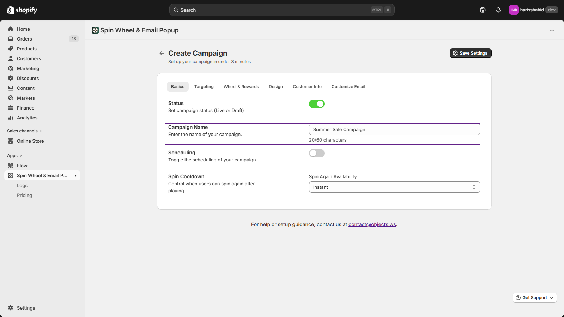This screenshot has height=317, width=564.
Task: Switch to the Targeting tab
Action: [204, 87]
